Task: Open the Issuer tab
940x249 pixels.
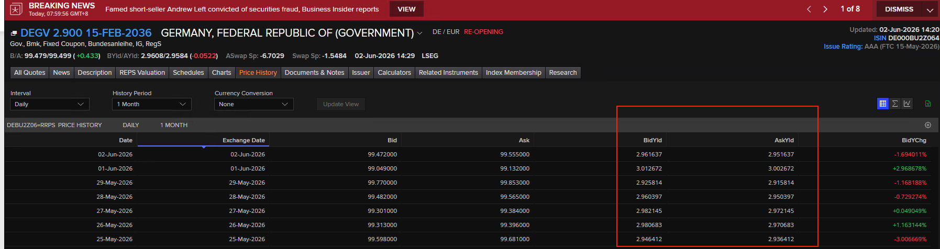Action: tap(361, 73)
